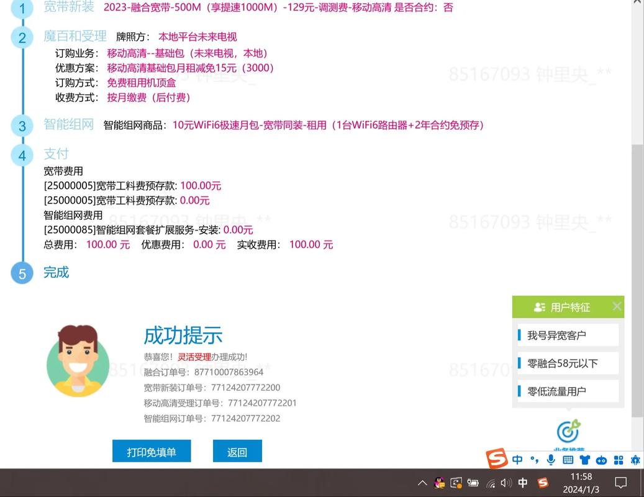The image size is (644, 497).
Task: Toggle the punctuation mode on Sogou toolbar
Action: [534, 460]
